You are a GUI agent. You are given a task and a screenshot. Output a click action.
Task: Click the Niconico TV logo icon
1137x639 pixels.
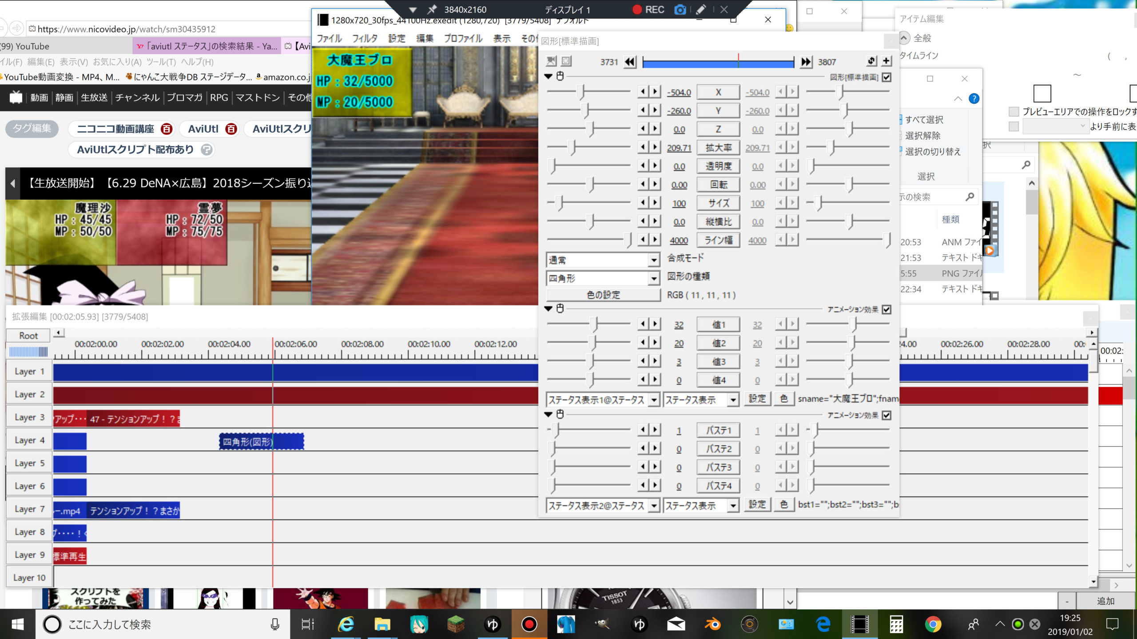pos(16,97)
